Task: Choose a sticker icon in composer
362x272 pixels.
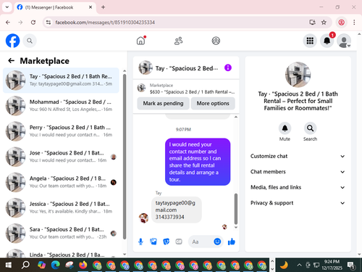Action: pos(167,242)
